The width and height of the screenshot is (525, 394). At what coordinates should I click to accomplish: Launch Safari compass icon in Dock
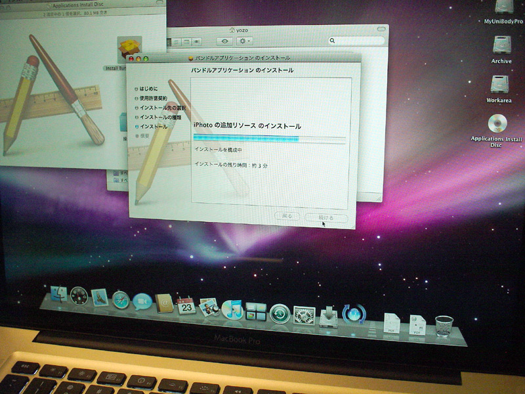(121, 300)
